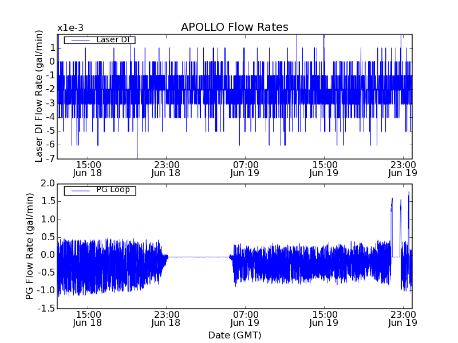Click the "1.5" tick on PG flow axis
Screen dimensions: 458x343
pyautogui.click(x=48, y=202)
